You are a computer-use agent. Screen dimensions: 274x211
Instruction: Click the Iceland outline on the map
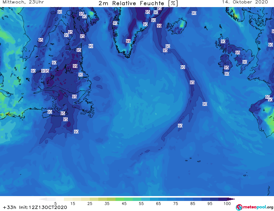coord(176,26)
